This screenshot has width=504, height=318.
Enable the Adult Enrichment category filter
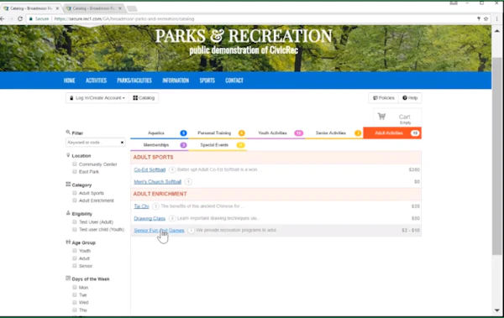pyautogui.click(x=75, y=201)
